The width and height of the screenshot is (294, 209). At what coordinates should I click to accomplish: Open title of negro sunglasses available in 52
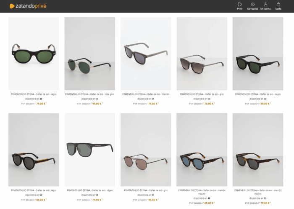[x=34, y=190]
